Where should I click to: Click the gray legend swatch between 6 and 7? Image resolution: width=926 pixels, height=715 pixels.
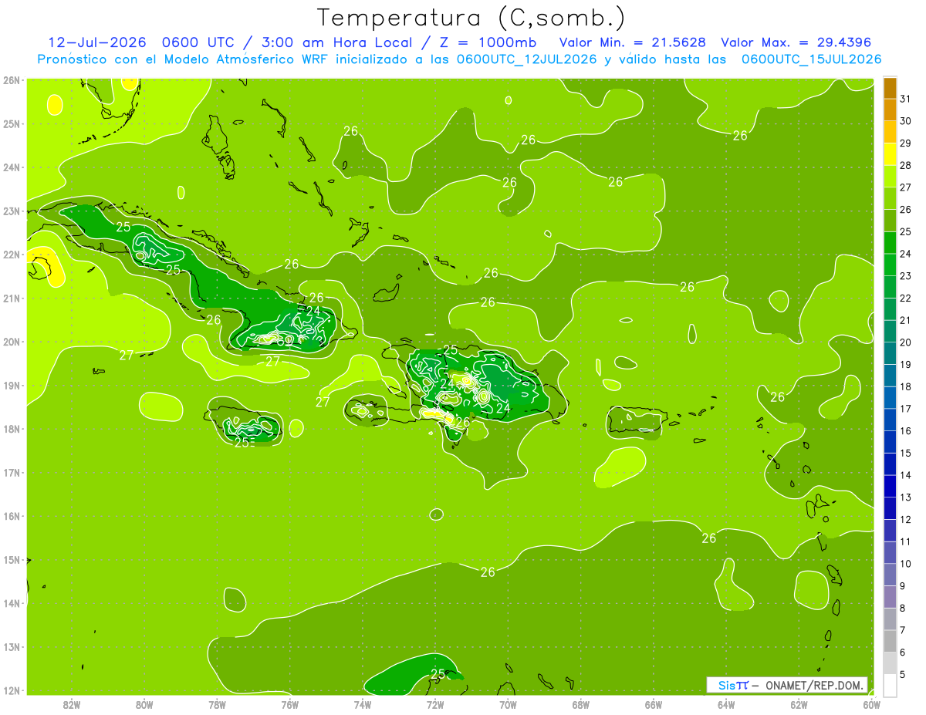890,641
